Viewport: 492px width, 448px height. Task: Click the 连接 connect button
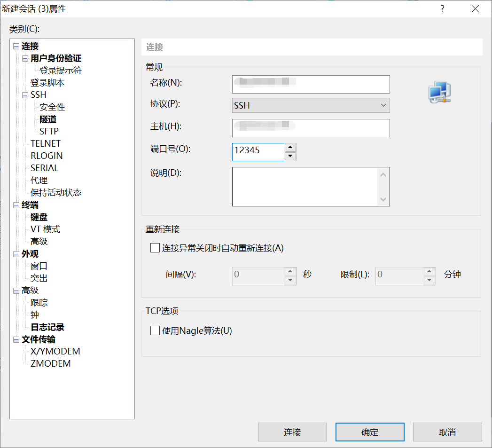click(292, 432)
